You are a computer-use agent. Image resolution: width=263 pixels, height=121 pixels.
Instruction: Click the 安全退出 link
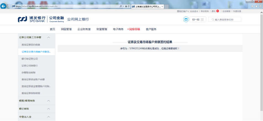(x=194, y=11)
